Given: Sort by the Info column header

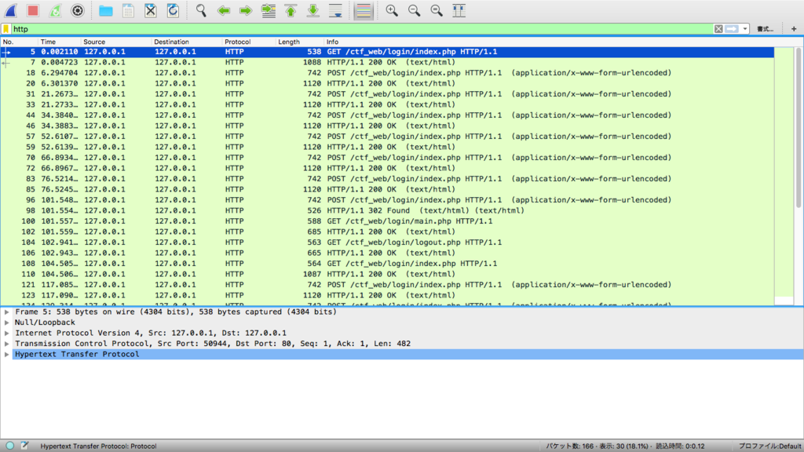Looking at the screenshot, I should [549, 42].
